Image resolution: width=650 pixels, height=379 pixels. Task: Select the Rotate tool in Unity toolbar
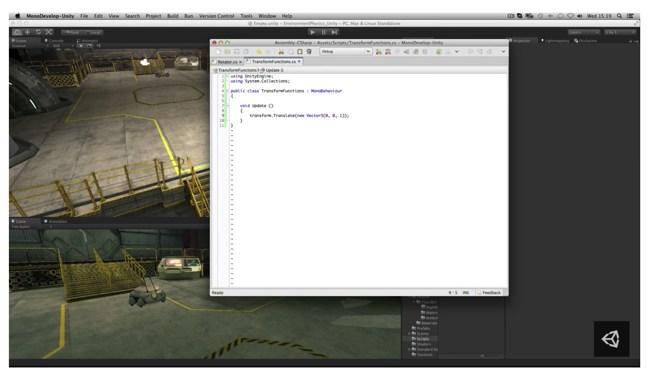(x=38, y=32)
